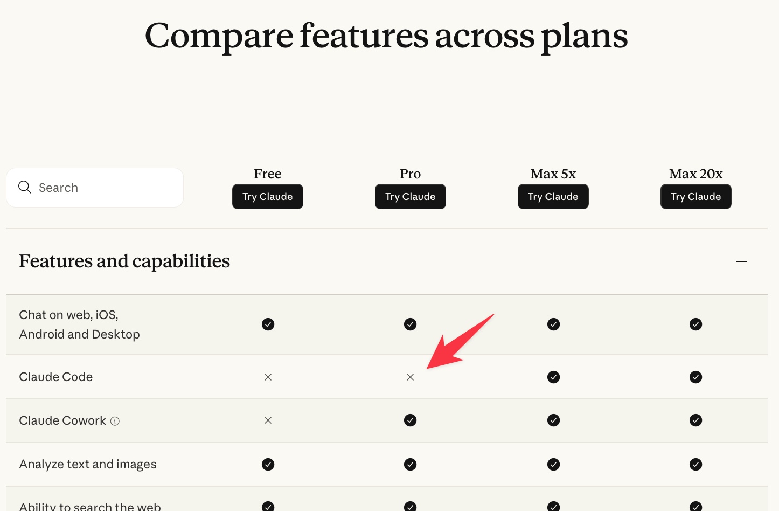This screenshot has height=511, width=779.
Task: Click the checkmark for Claude Code under Max 20x
Action: click(x=695, y=377)
